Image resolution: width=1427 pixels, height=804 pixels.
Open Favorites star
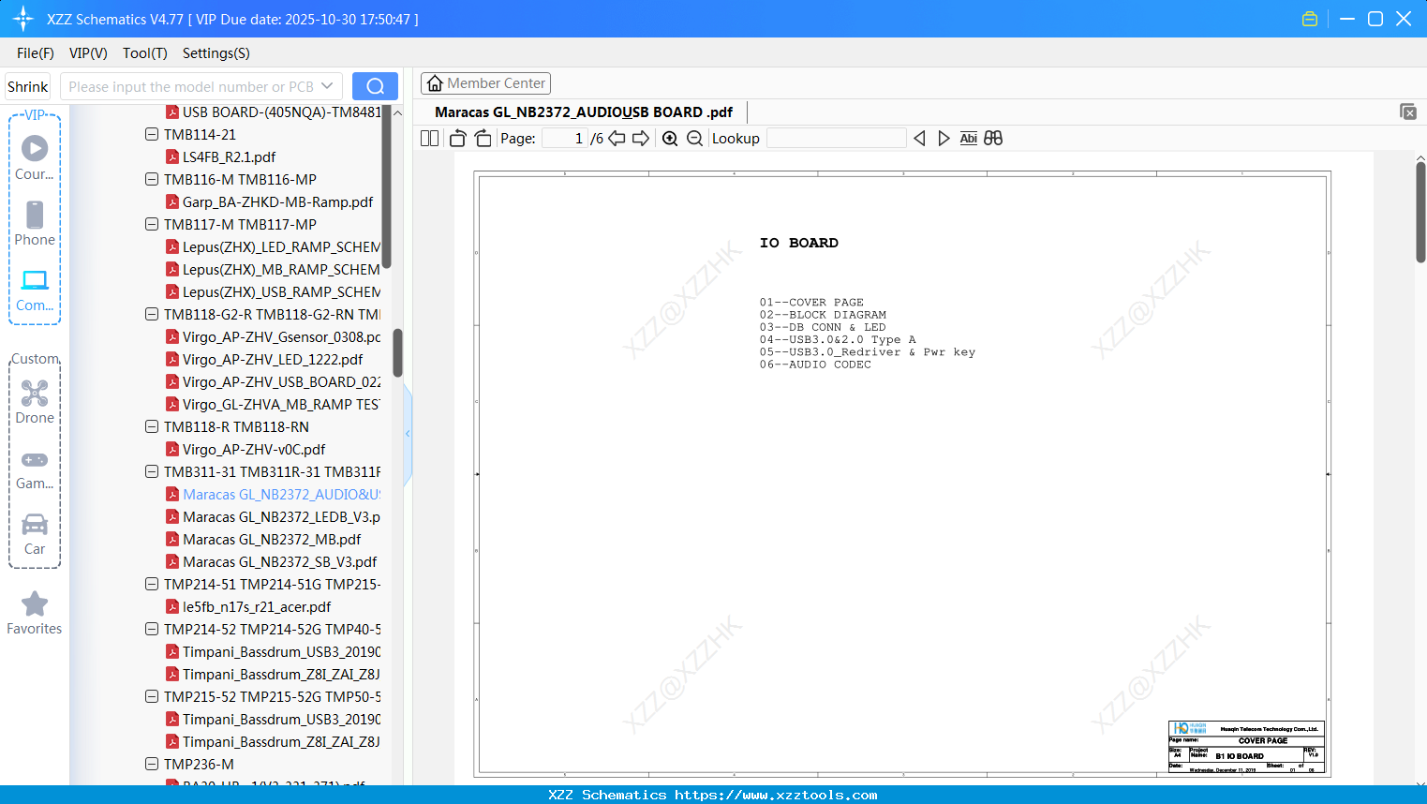coord(35,613)
